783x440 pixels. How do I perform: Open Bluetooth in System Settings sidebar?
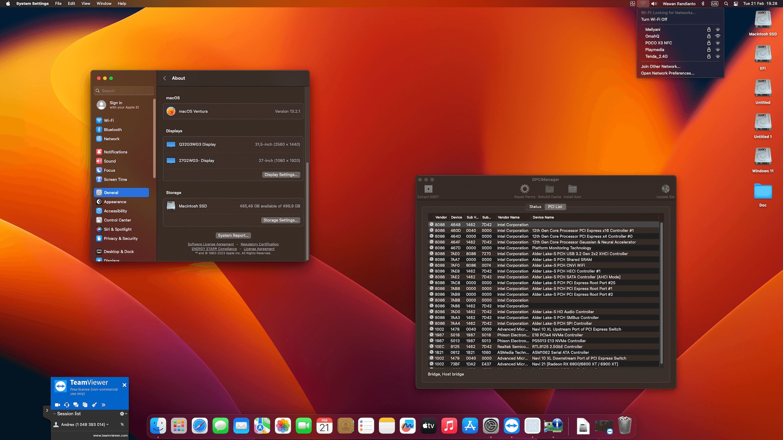[122, 130]
